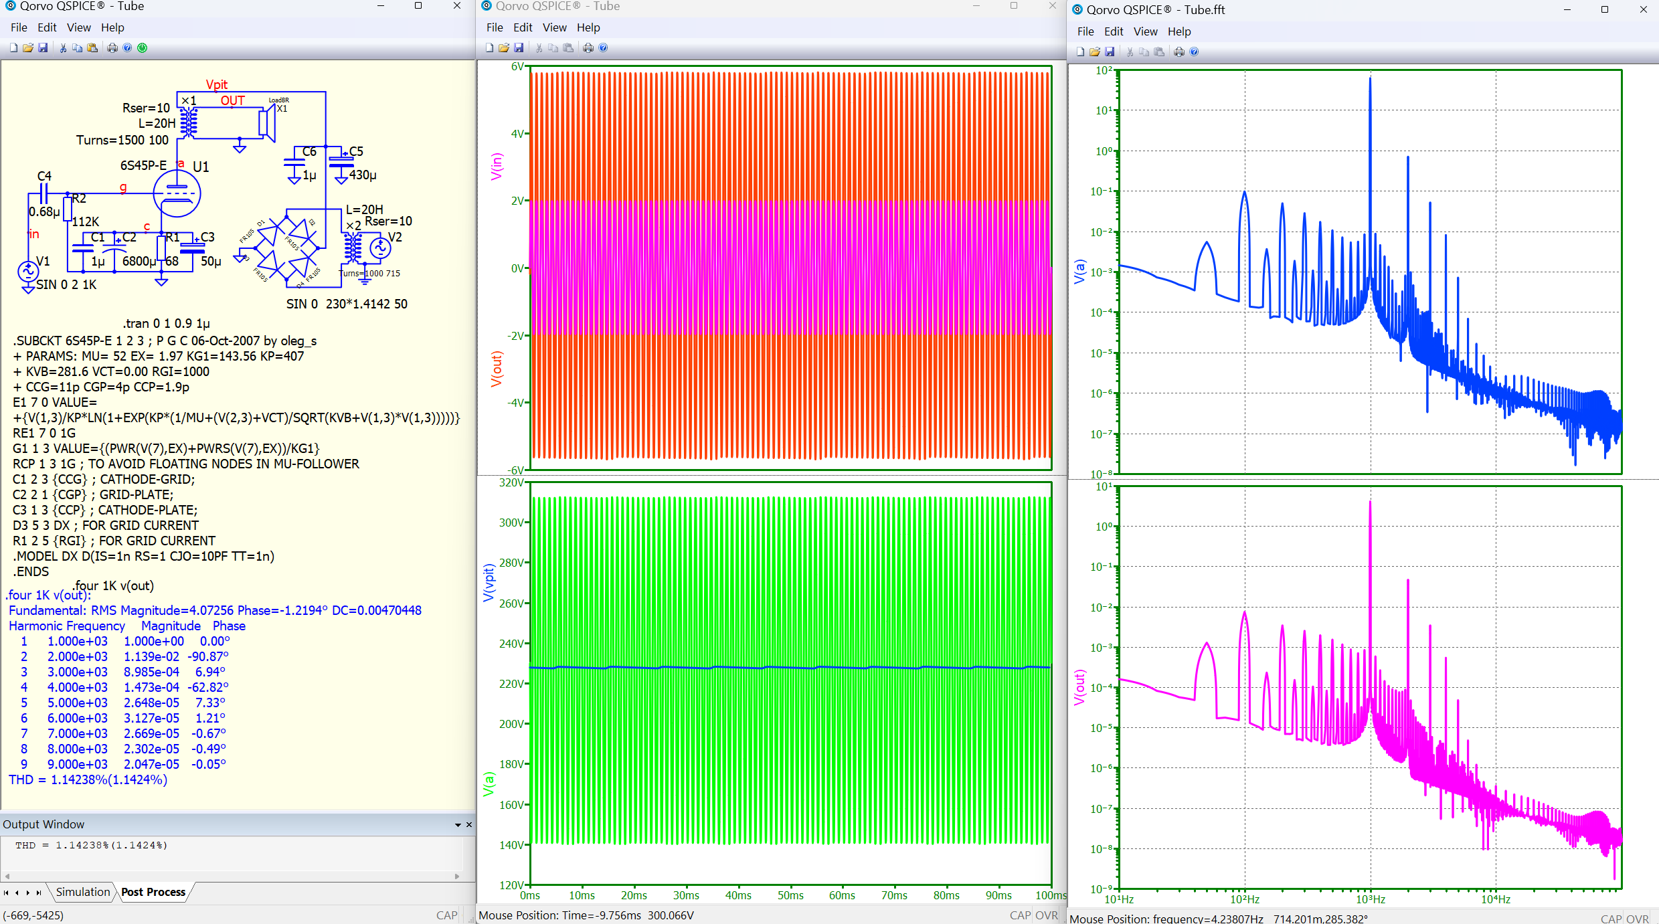Open Edit menu in Tube.fft window
This screenshot has height=924, width=1659.
tap(1114, 31)
